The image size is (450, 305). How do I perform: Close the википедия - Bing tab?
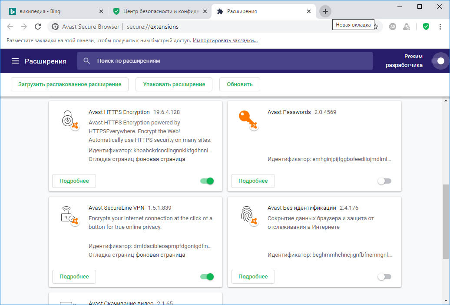(101, 11)
